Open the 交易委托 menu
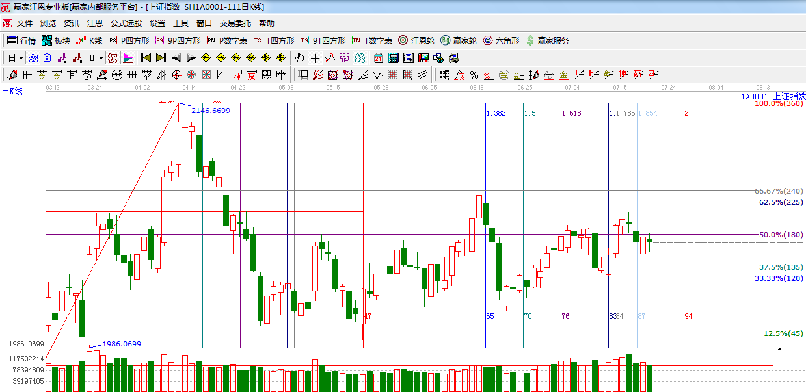The height and width of the screenshot is (392, 806). pos(235,23)
